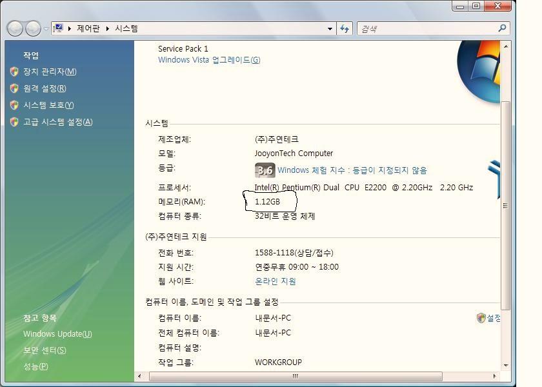Open Windows 체험 지수 rating link
542x387 pixels.
point(352,170)
